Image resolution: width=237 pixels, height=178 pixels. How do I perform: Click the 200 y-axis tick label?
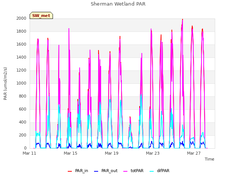point(23,135)
